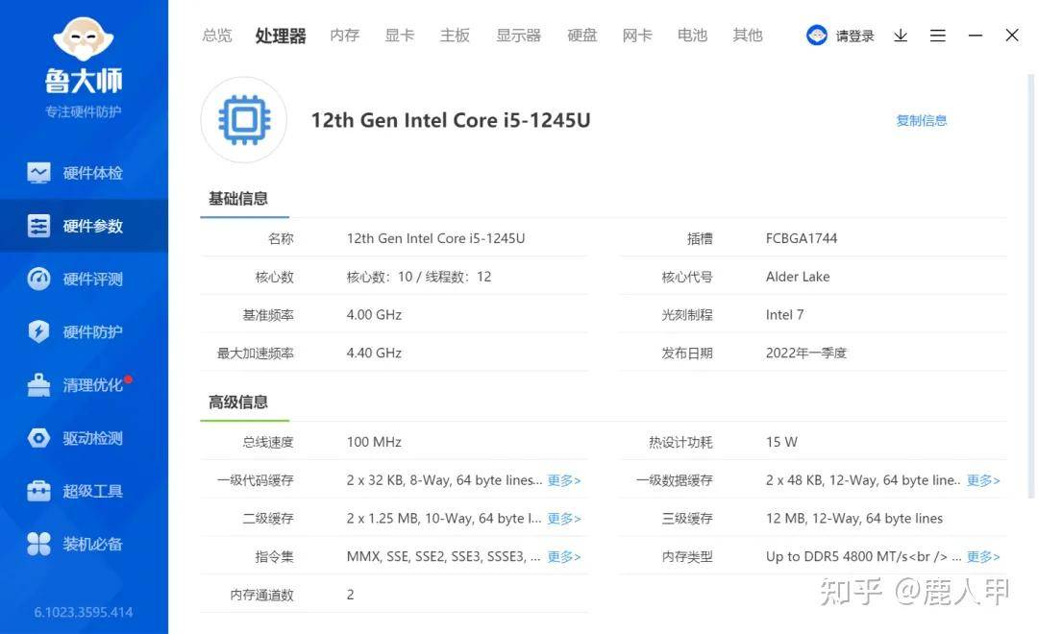Select 硬件评测 gauge icon in sidebar

point(38,279)
